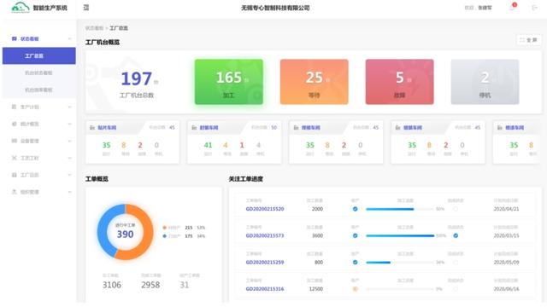Toggle completion status circle for GD20200215259

point(456,262)
